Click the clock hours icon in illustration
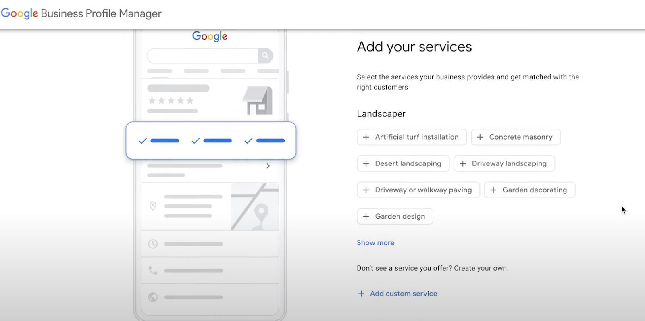Screen dimensions: 645x321 click(x=153, y=244)
